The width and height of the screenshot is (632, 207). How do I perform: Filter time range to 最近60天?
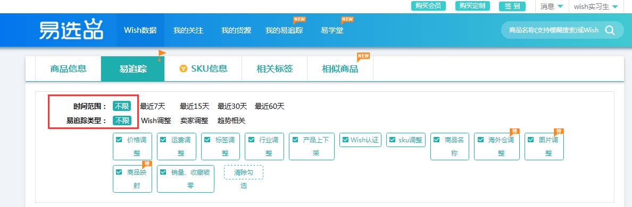click(x=270, y=106)
